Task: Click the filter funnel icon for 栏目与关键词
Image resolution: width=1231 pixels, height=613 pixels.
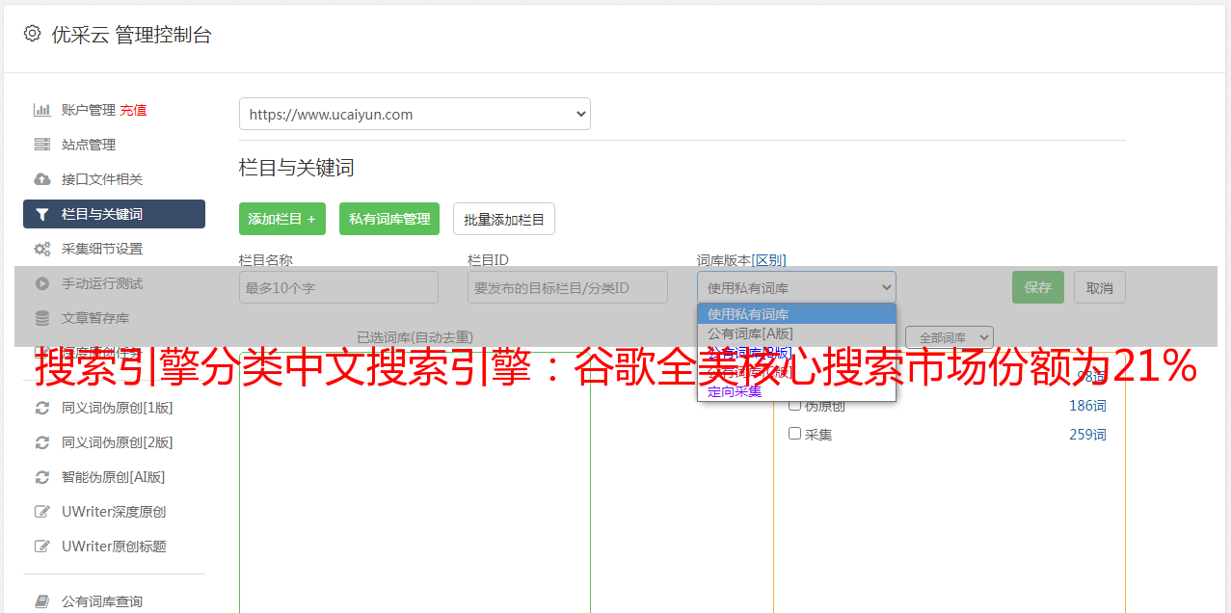Action: (41, 214)
